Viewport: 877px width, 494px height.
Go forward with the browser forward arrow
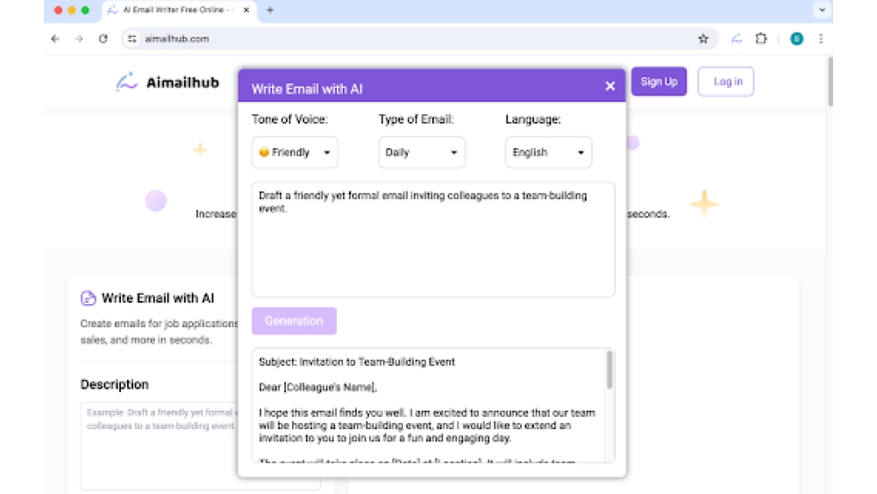[79, 39]
